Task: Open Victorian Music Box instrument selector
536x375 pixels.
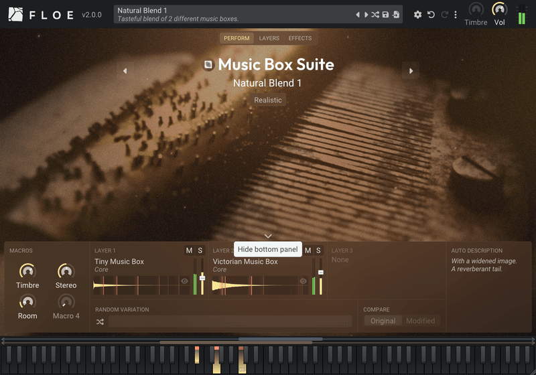Action: point(245,262)
